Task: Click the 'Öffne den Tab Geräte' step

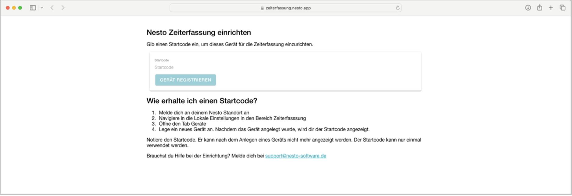Action: [x=182, y=124]
